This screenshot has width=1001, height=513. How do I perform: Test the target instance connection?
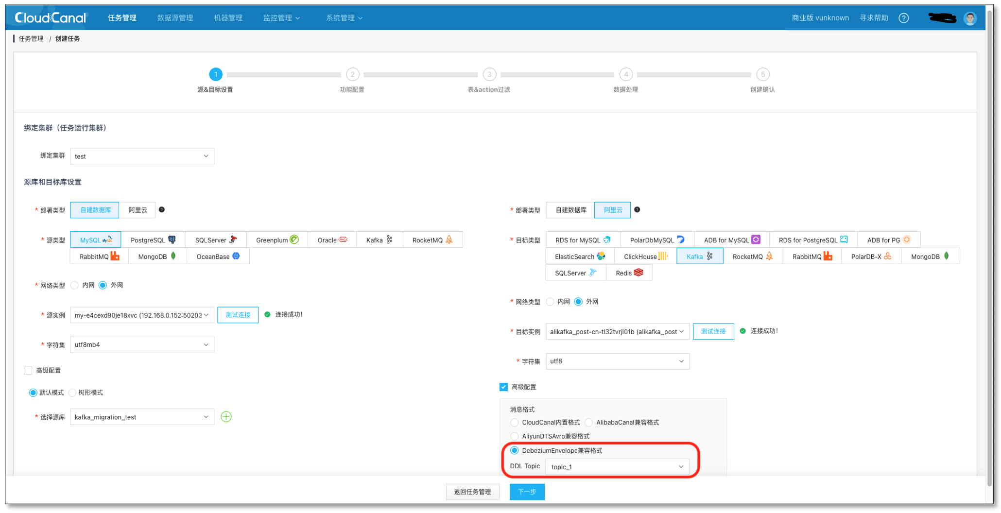(x=713, y=331)
